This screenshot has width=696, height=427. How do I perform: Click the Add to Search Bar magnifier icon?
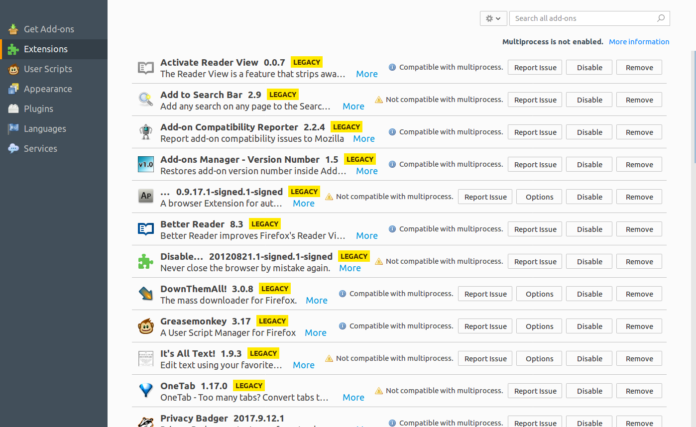146,100
